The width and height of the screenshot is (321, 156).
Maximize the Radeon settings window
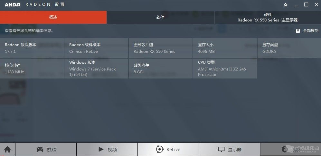[306, 4]
